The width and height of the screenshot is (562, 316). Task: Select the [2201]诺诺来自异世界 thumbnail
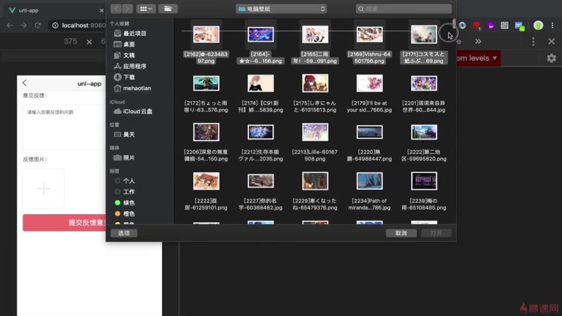pos(424,83)
